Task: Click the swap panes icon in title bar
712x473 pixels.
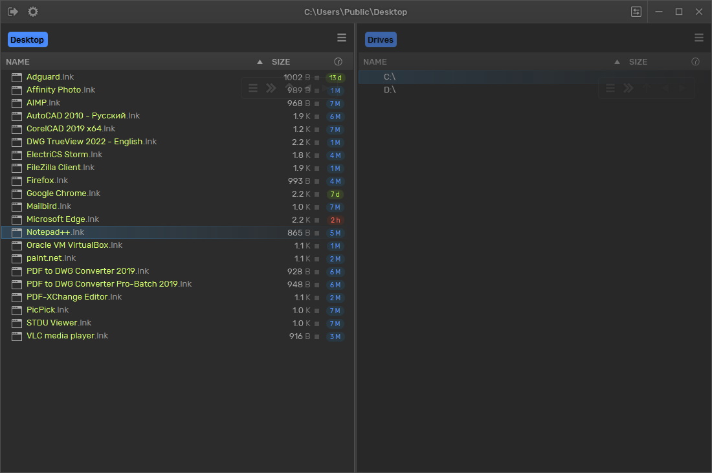Action: point(636,12)
